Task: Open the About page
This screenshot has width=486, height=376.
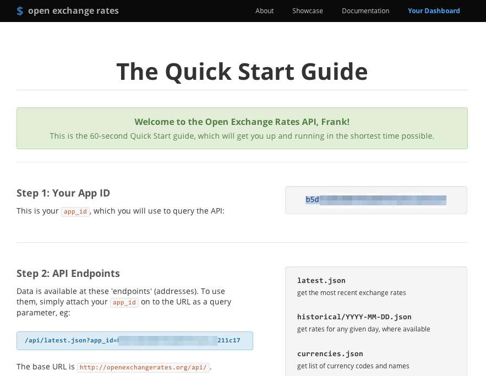Action: pyautogui.click(x=264, y=11)
